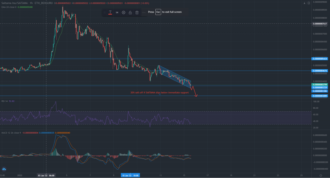Click the 0.00000005424 price line label
The height and width of the screenshot is (178, 330).
[x=320, y=59]
